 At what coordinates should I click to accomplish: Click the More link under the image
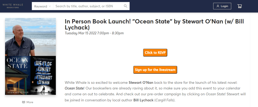coord(30,102)
